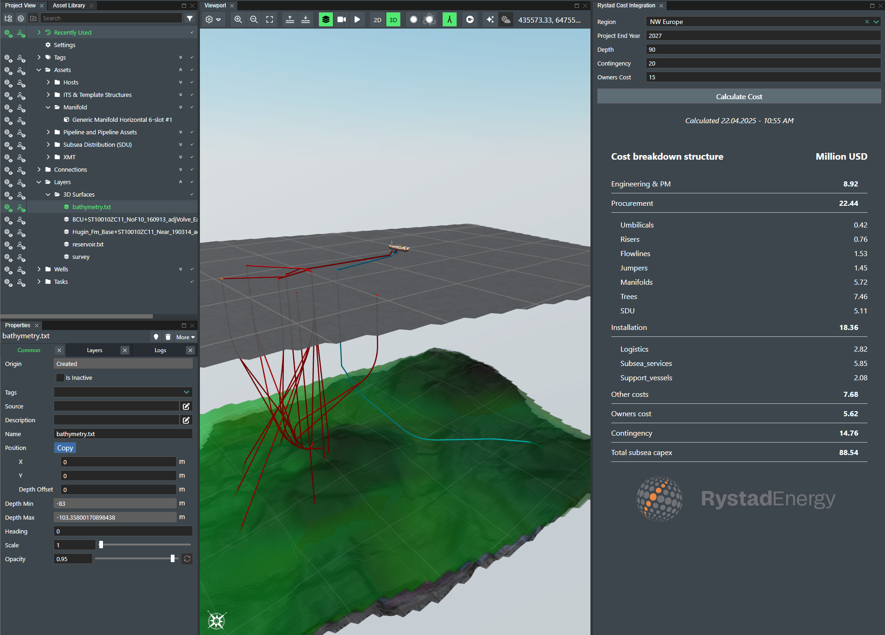This screenshot has height=635, width=885.
Task: Open the Settings item in tree
Action: [x=65, y=45]
